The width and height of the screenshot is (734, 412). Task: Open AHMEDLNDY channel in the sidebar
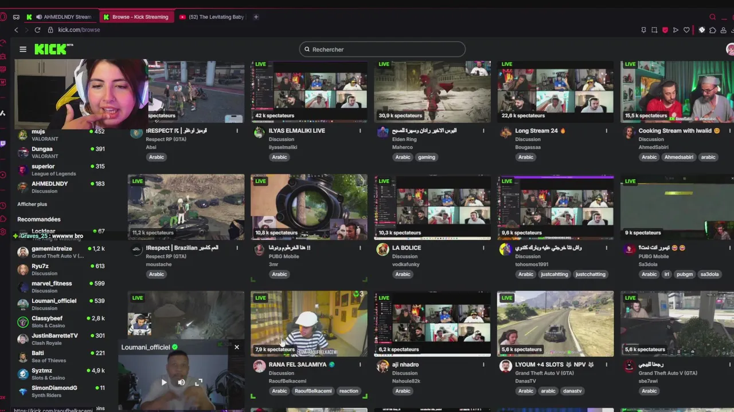point(61,187)
